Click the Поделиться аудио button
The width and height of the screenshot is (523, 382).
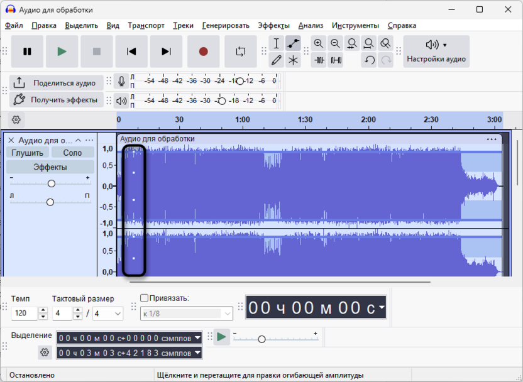pyautogui.click(x=56, y=83)
